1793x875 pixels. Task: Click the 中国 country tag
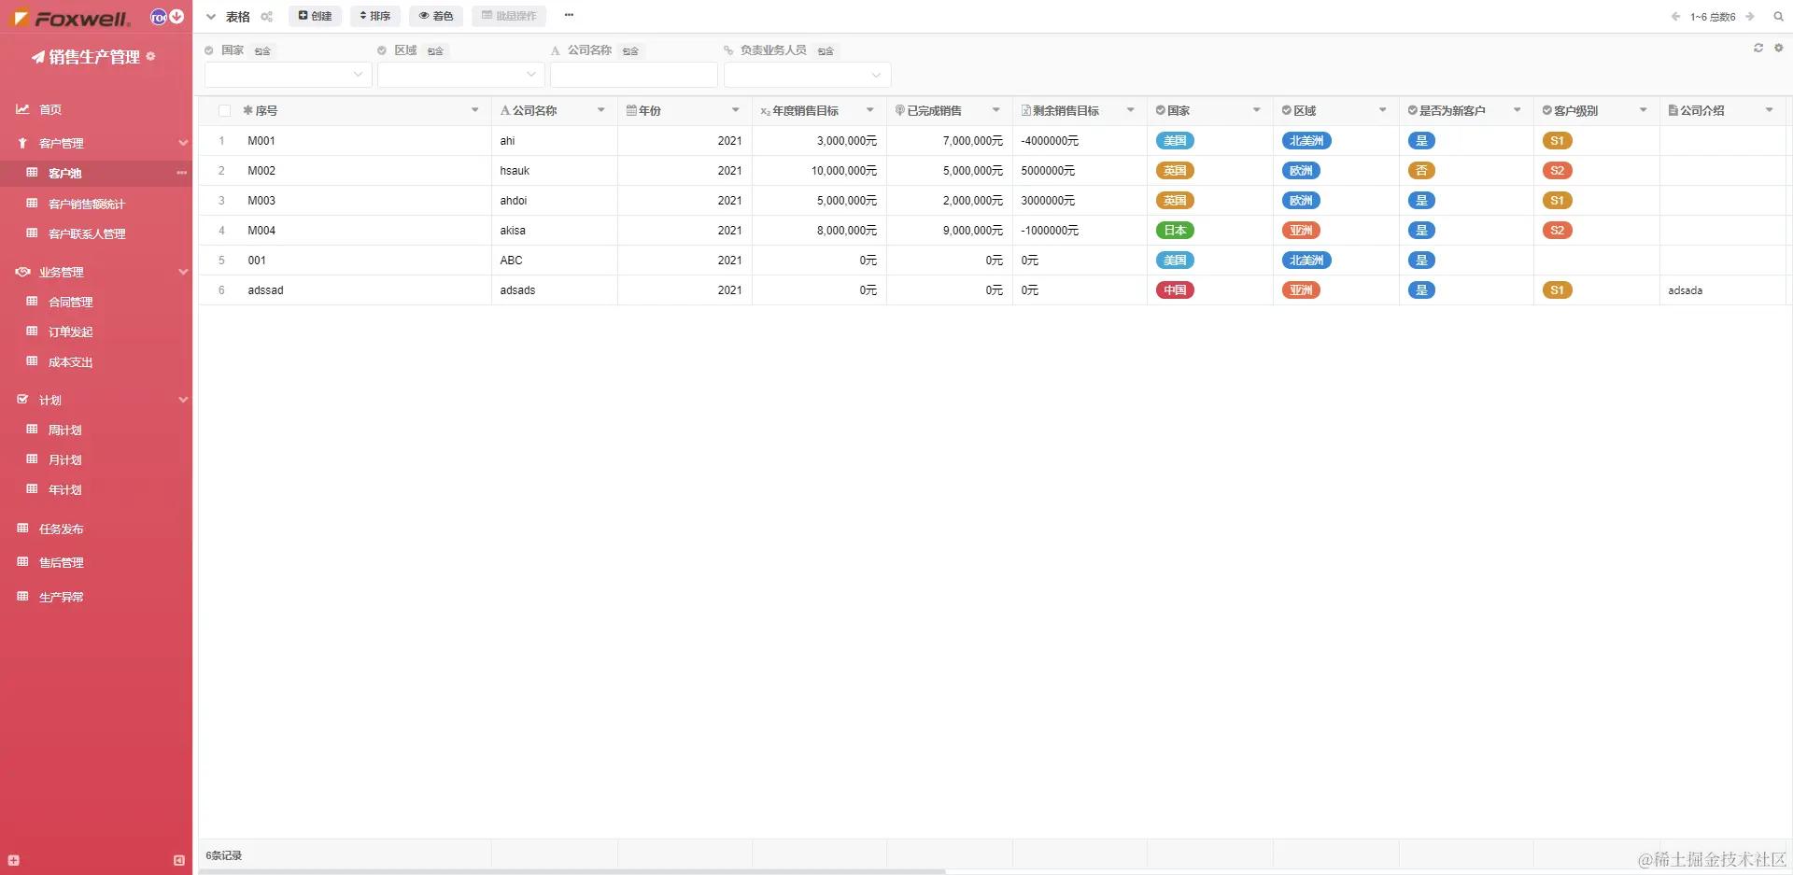coord(1175,290)
